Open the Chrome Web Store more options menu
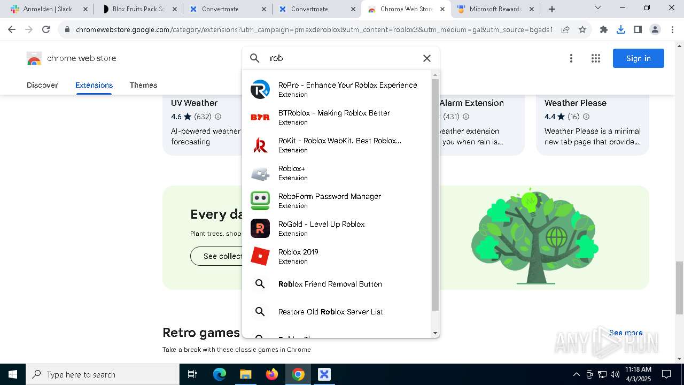This screenshot has height=385, width=684. pos(571,58)
